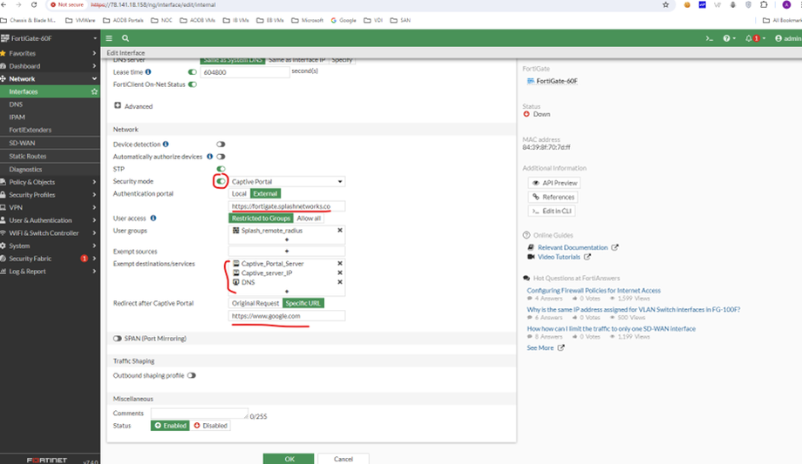
Task: Add an exempt source with plus icon
Action: tap(287, 251)
